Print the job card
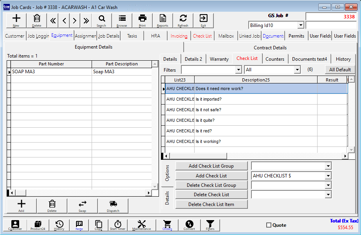This screenshot has height=235, width=361. [142, 20]
